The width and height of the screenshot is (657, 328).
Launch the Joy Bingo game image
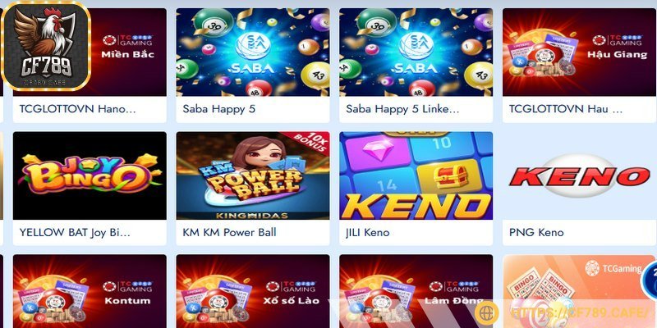(90, 175)
